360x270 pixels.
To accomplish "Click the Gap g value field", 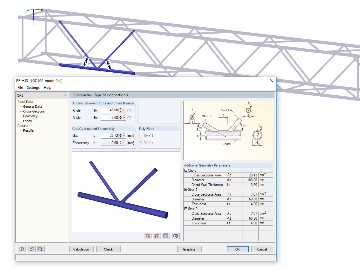I will tap(110, 136).
